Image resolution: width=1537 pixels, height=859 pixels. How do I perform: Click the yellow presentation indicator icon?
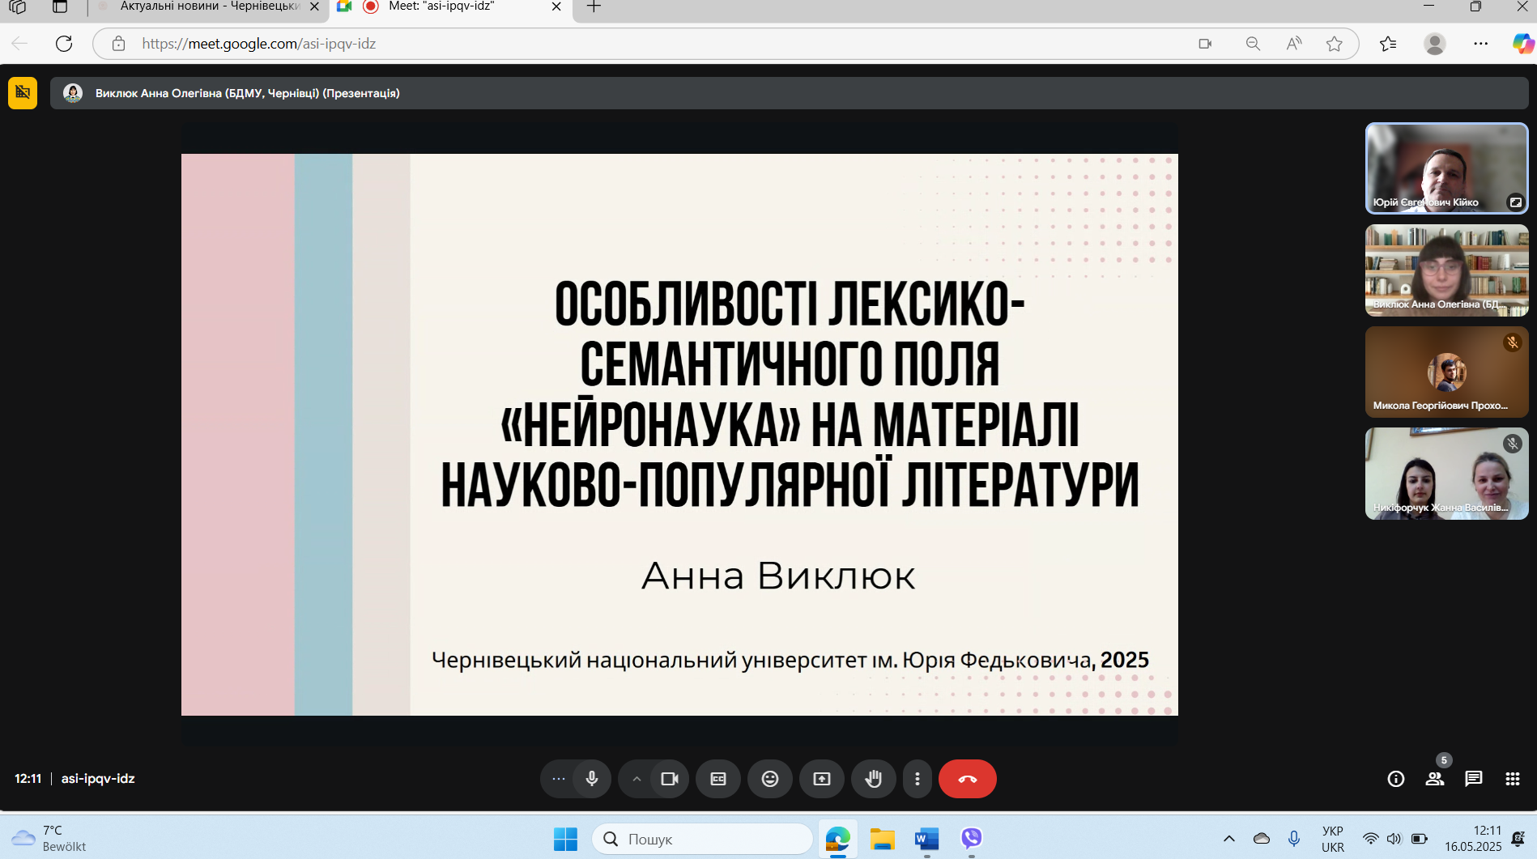tap(23, 93)
